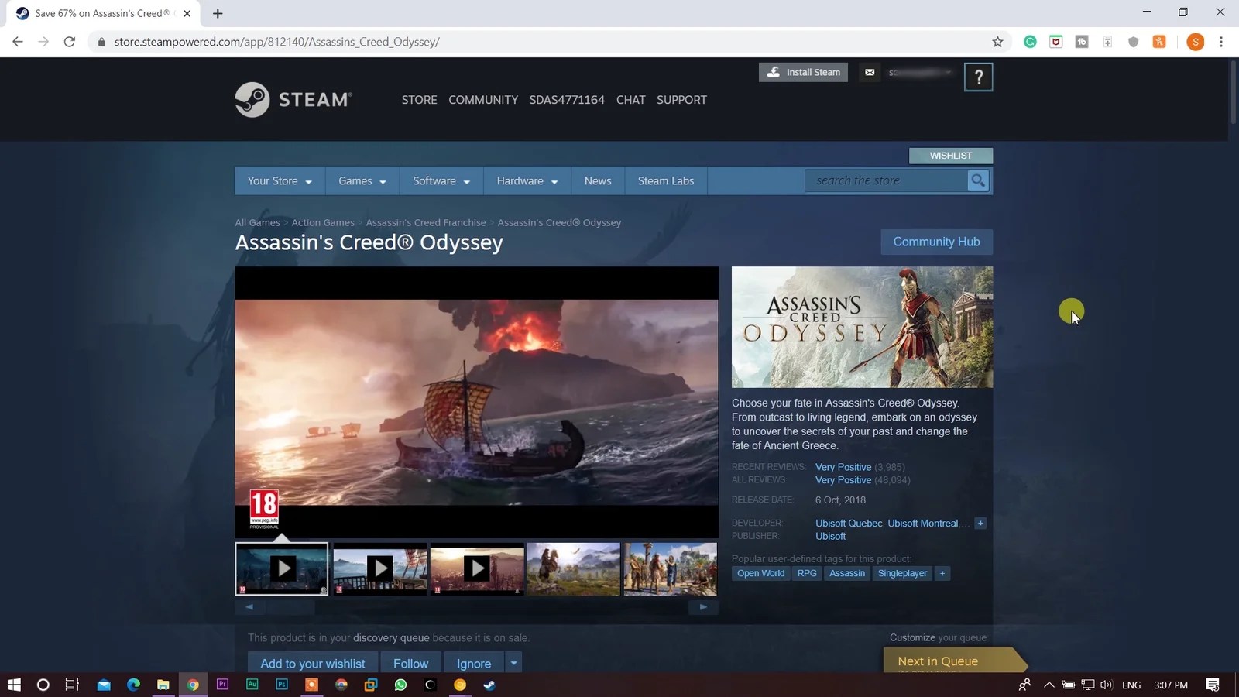Select the RPG tag

pos(807,573)
